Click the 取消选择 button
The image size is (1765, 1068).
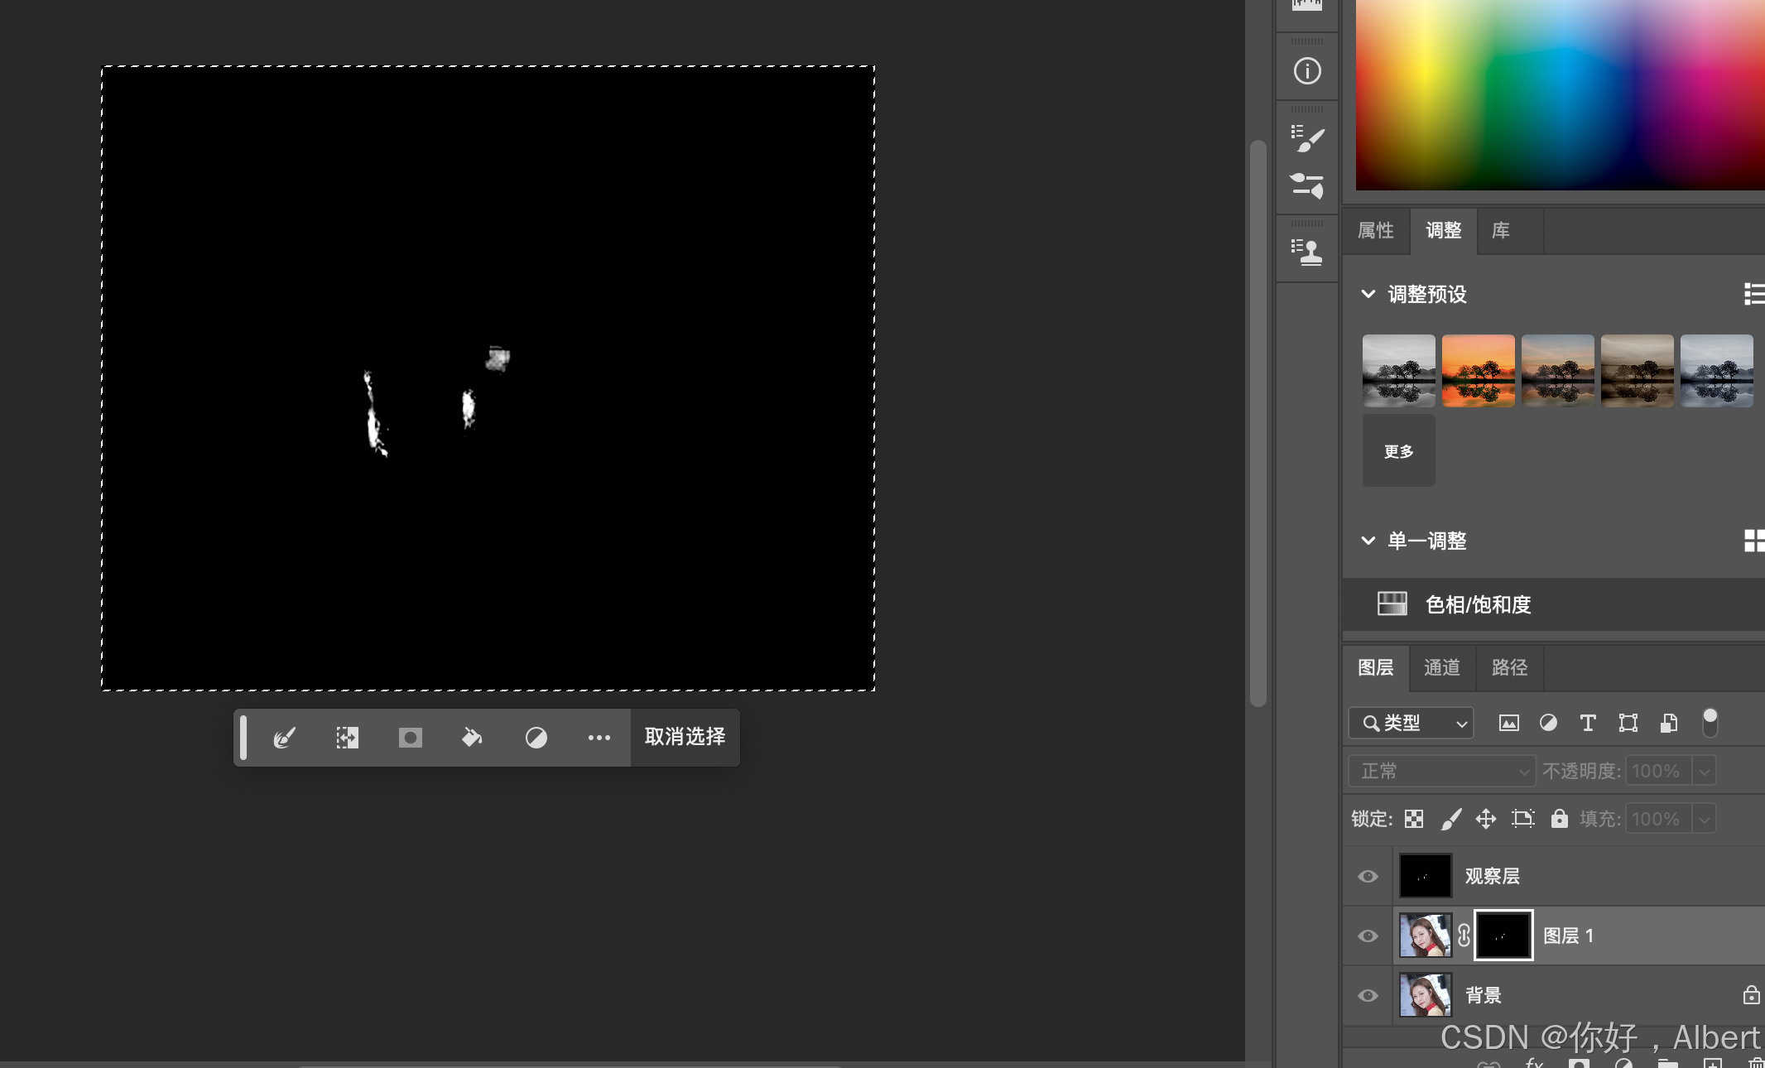(685, 737)
